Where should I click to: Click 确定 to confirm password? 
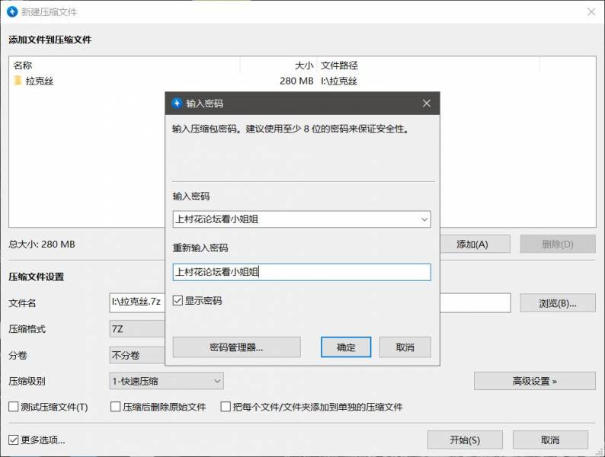pos(346,347)
